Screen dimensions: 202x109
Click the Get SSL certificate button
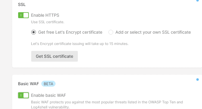pos(54,56)
